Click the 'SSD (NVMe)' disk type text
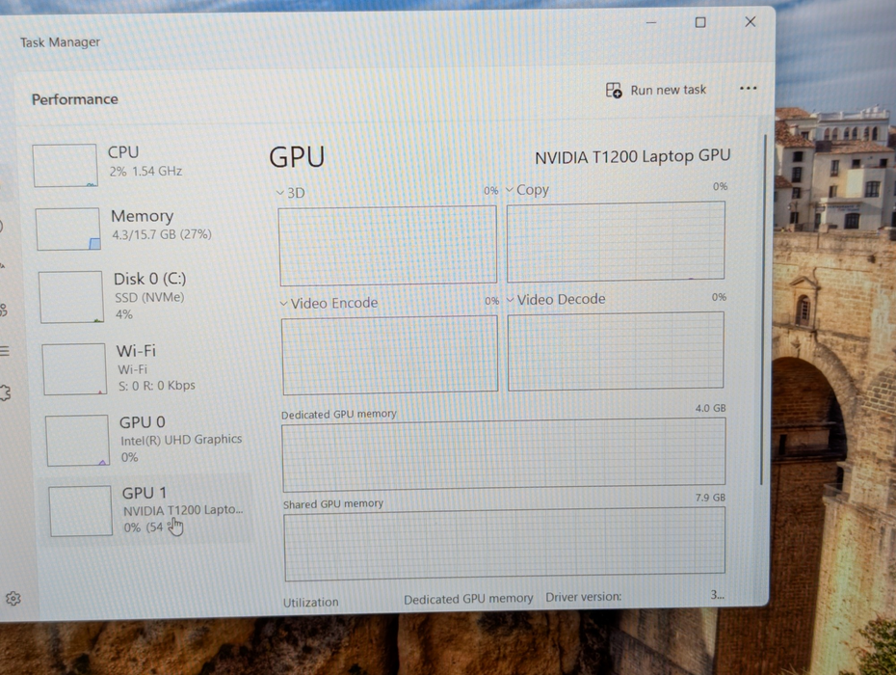The image size is (896, 675). tap(149, 297)
